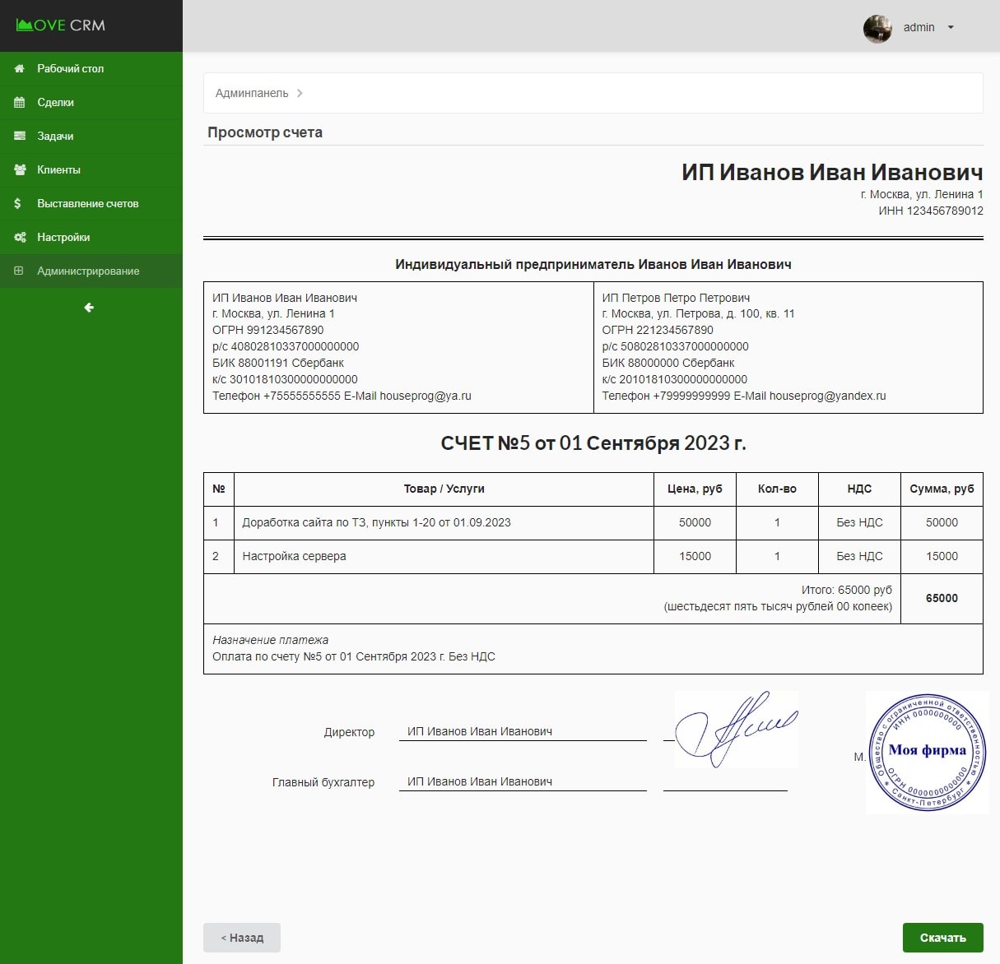Screen dimensions: 1000x964
Task: Click the gears icon beside Настройки
Action: coord(20,238)
